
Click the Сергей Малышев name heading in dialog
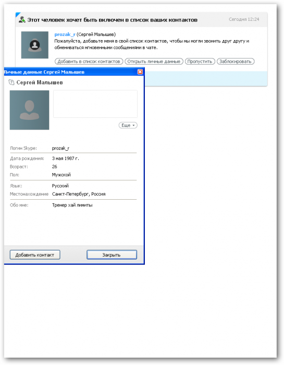(x=40, y=82)
